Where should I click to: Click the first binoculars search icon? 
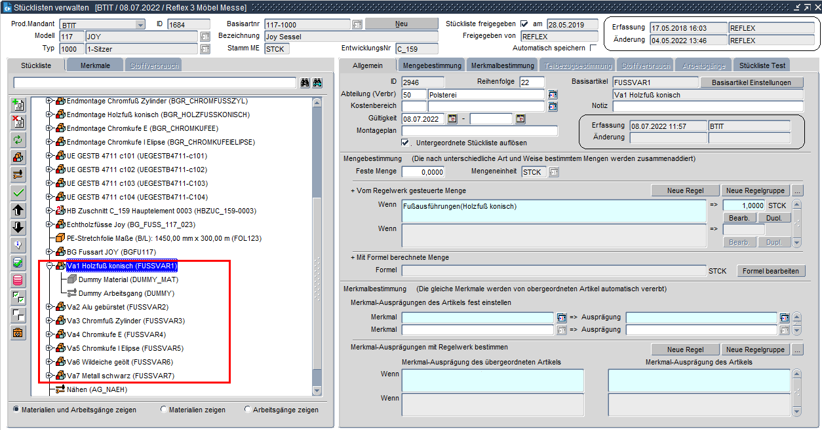click(x=305, y=83)
